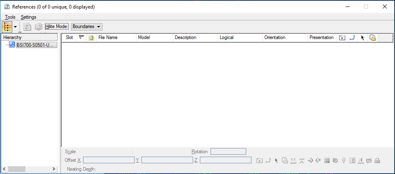The width and height of the screenshot is (395, 174).
Task: Click the Offset X input field
Action: point(109,160)
